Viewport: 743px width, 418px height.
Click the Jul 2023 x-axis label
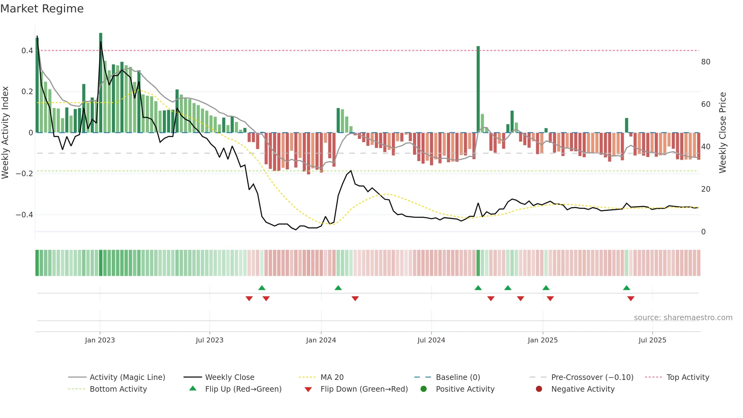pyautogui.click(x=210, y=340)
